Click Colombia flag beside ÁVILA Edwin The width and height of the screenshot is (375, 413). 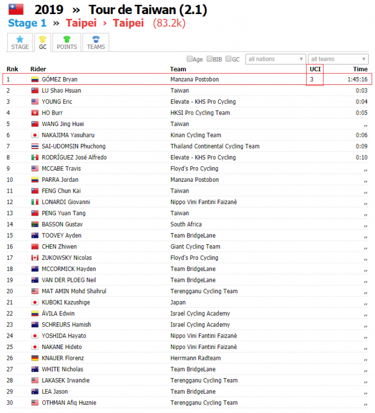(x=35, y=314)
